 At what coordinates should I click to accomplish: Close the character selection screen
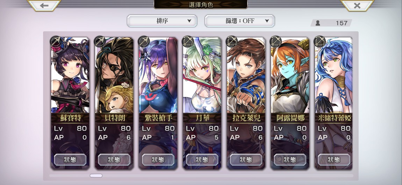pyautogui.click(x=357, y=5)
